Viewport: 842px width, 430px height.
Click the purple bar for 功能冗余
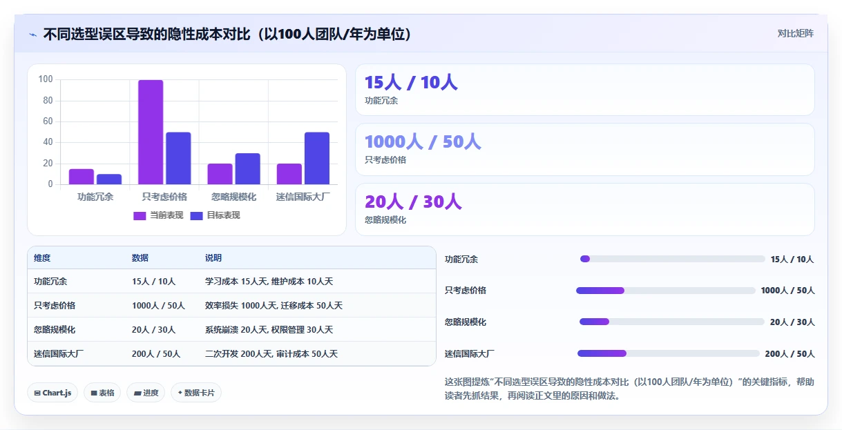coord(82,177)
